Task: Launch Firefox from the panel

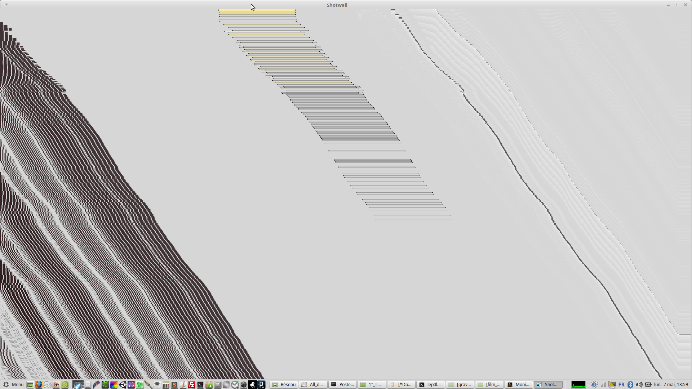Action: pyautogui.click(x=39, y=385)
